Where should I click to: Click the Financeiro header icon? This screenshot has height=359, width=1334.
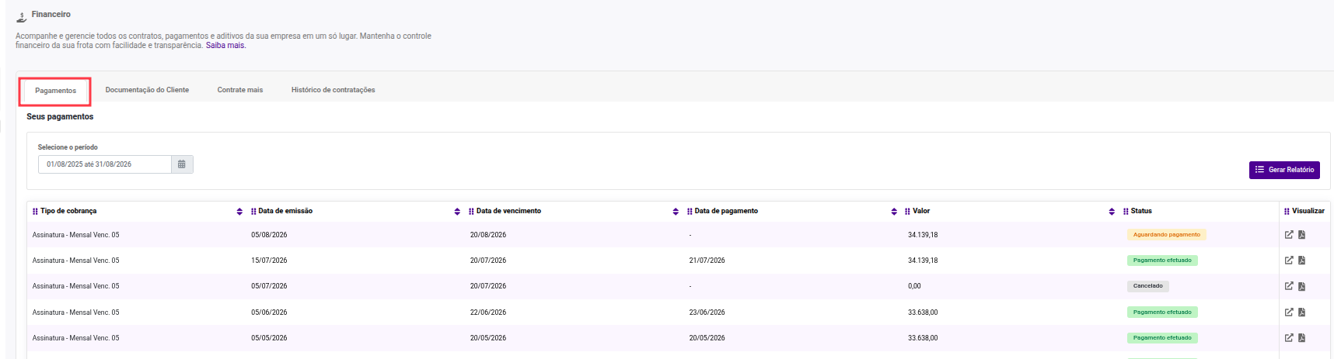[x=21, y=16]
